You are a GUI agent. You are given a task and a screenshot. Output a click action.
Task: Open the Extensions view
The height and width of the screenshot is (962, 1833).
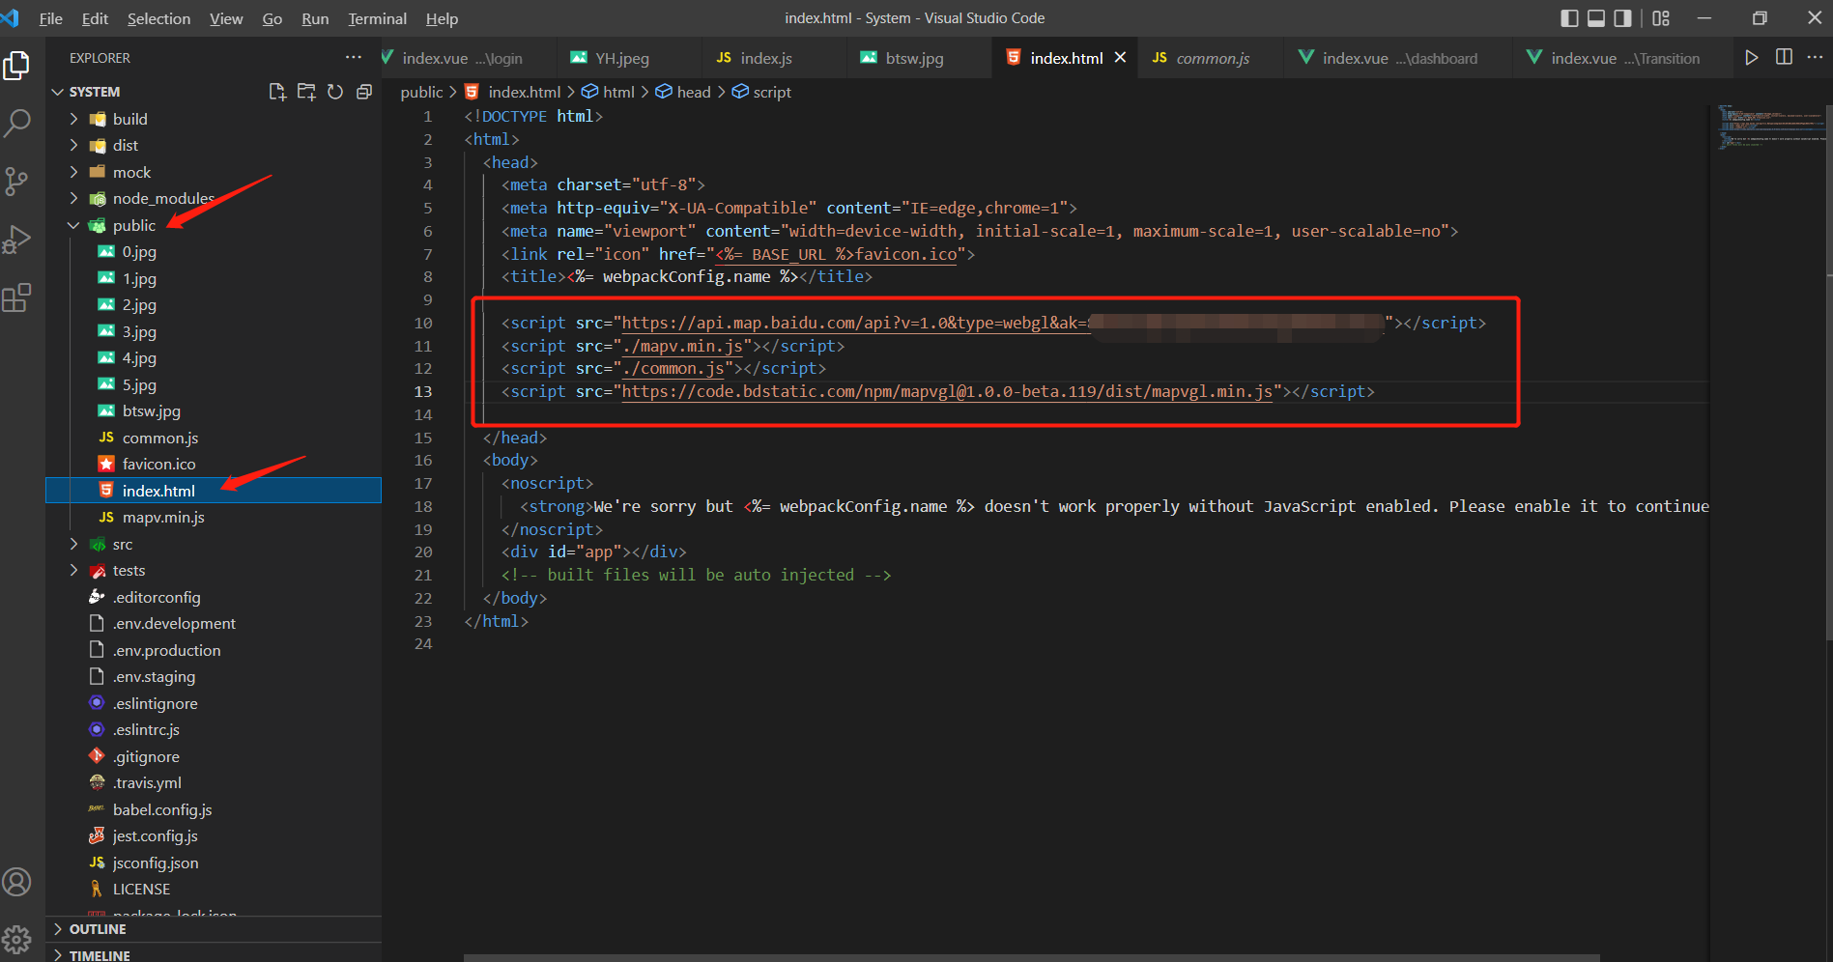point(17,297)
